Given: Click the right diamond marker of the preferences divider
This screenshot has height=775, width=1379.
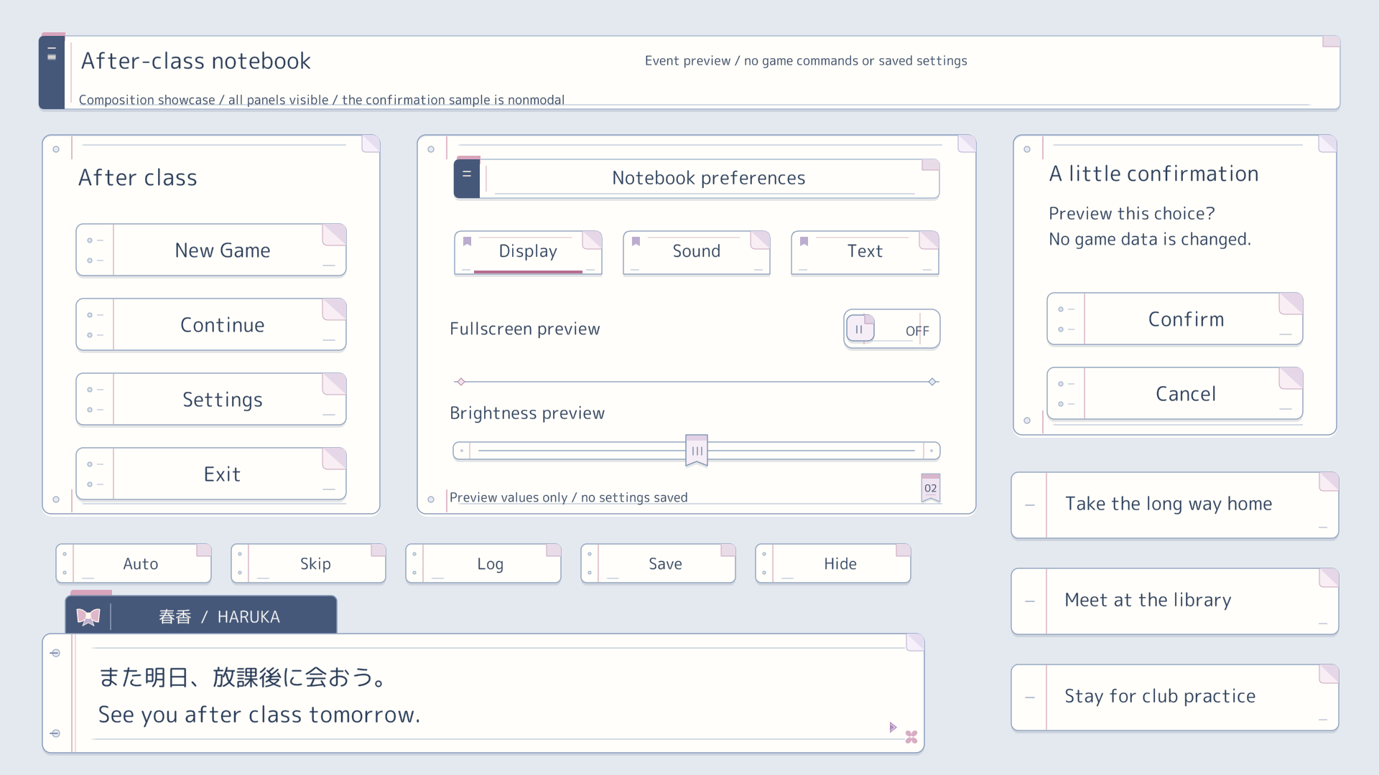Looking at the screenshot, I should click(x=932, y=382).
